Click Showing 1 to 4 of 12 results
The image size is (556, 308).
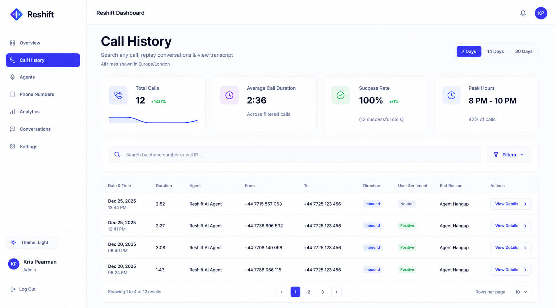(x=134, y=292)
